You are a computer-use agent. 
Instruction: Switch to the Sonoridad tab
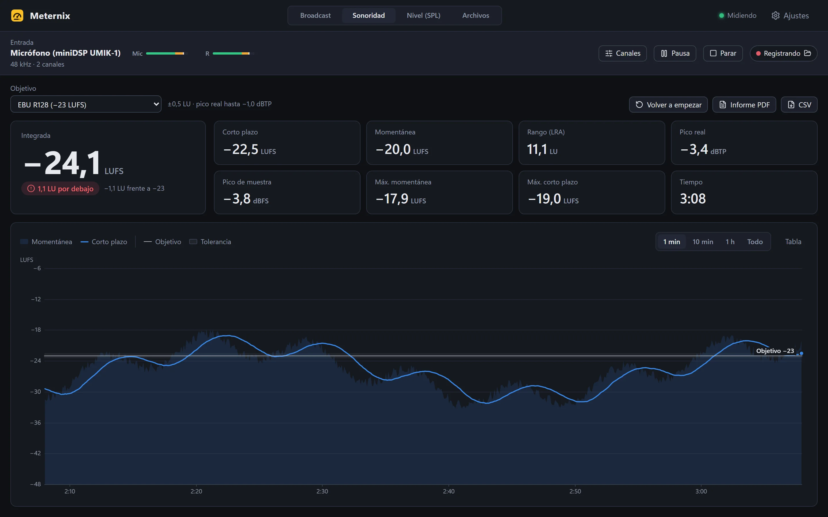369,16
